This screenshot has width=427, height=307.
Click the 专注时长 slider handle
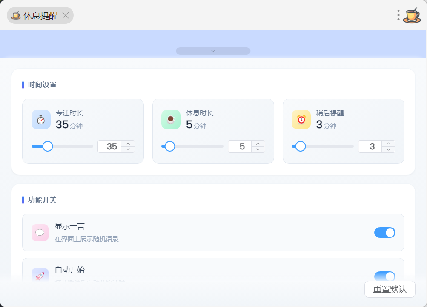coord(48,146)
